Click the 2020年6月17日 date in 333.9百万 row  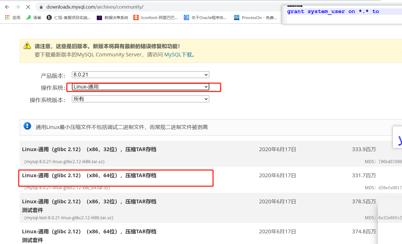pyautogui.click(x=278, y=149)
